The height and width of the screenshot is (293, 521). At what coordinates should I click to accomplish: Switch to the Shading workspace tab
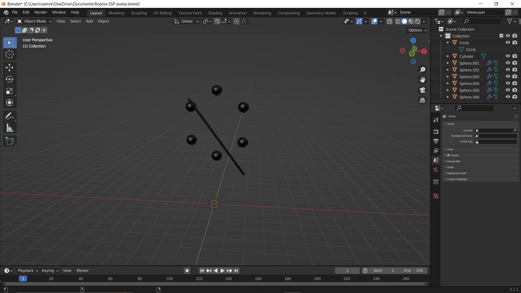click(215, 13)
